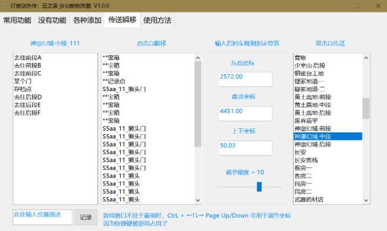Image resolution: width=387 pixels, height=231 pixels.
Task: Select 废弃庙宇 in the location list
Action: (x=328, y=121)
